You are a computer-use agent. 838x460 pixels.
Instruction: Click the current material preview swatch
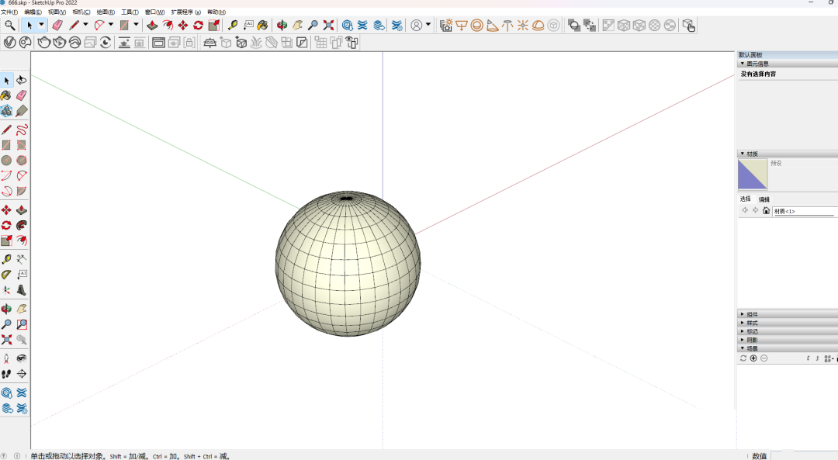(x=752, y=175)
